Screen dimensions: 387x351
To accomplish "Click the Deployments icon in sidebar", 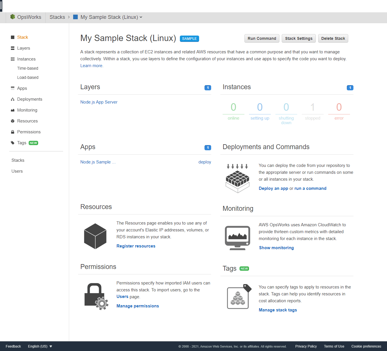I will pyautogui.click(x=13, y=99).
